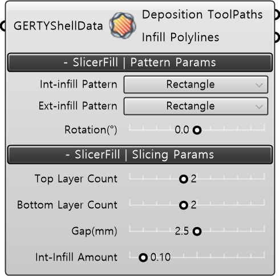The height and width of the screenshot is (276, 280).
Task: Click the Top Layer Count slider knob
Action: 184,179
